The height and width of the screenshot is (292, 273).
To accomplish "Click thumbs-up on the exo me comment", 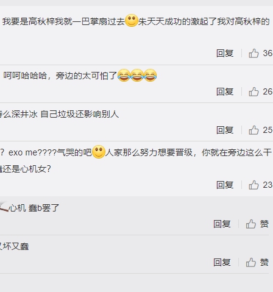I will (253, 185).
